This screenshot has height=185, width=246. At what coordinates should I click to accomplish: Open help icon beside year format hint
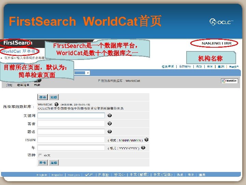[x=143, y=148]
